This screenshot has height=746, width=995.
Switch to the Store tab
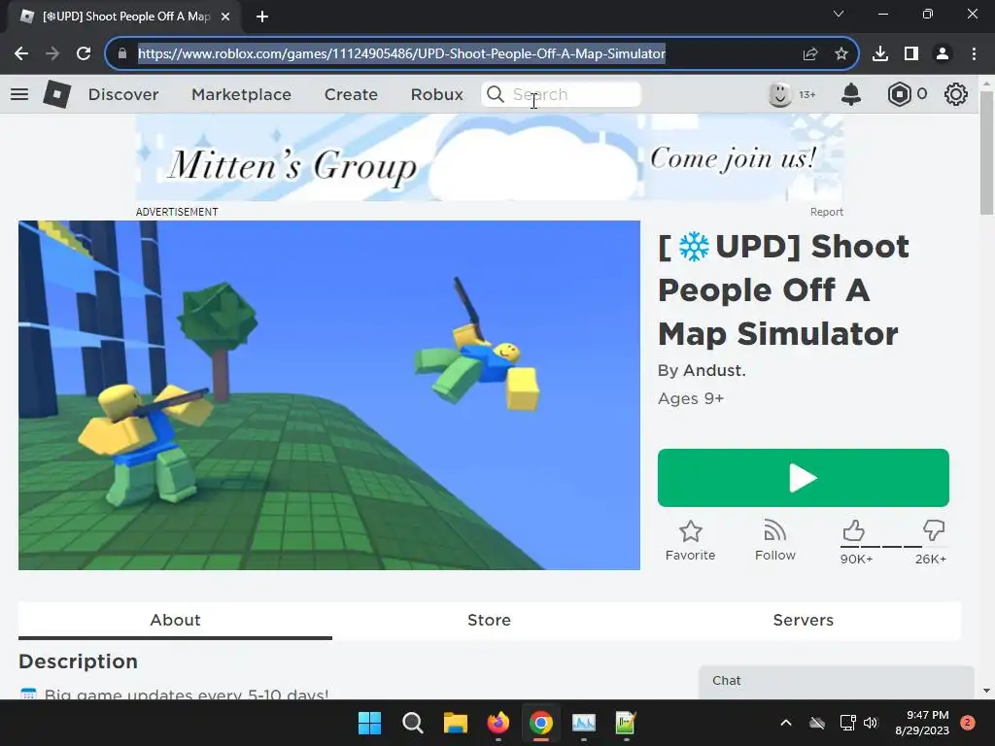click(x=490, y=620)
